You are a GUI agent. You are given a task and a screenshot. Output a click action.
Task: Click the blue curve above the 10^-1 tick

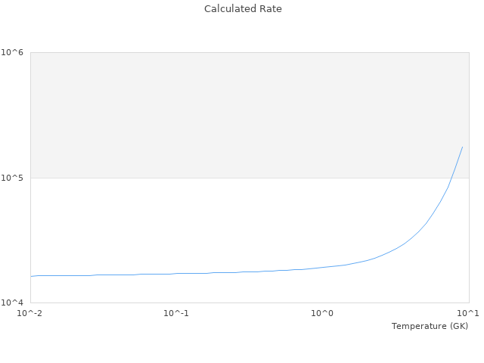point(176,273)
